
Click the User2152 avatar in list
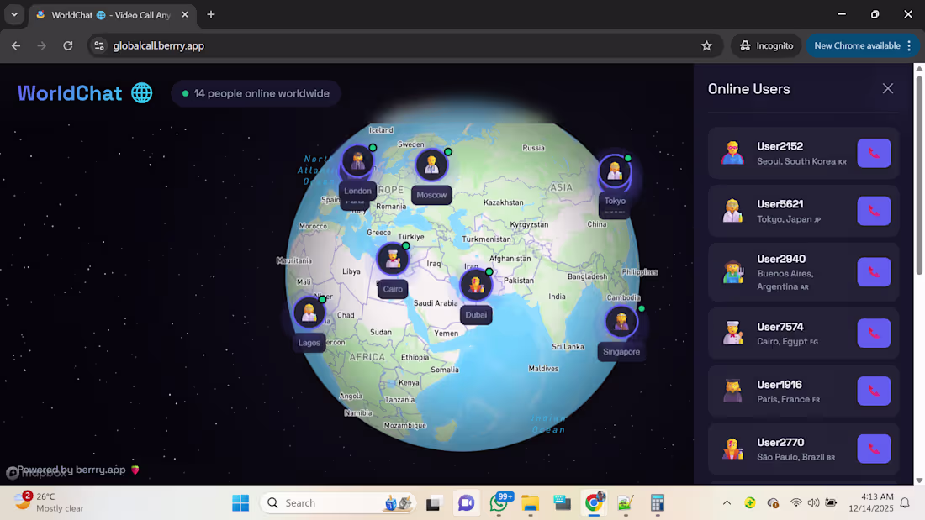(732, 153)
